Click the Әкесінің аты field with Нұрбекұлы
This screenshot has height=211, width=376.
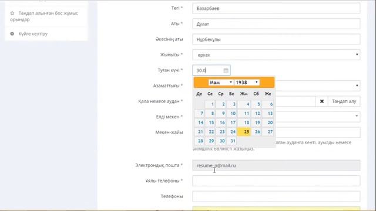point(276,39)
